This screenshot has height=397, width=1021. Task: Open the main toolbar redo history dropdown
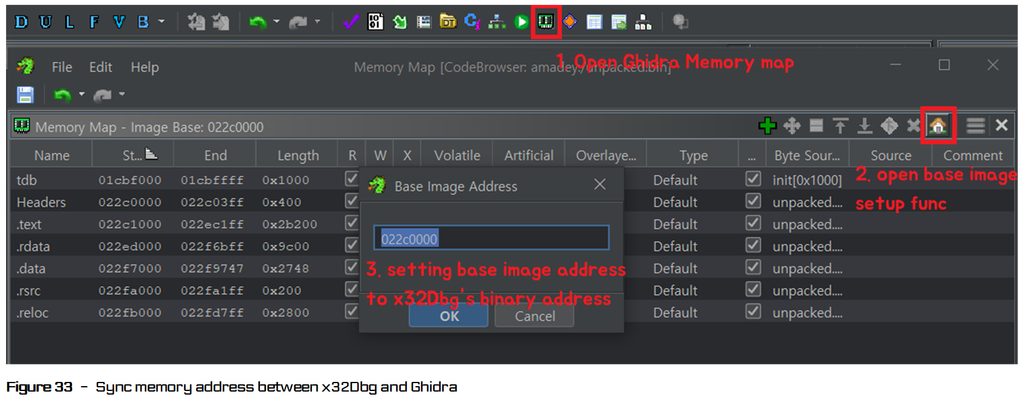click(317, 22)
